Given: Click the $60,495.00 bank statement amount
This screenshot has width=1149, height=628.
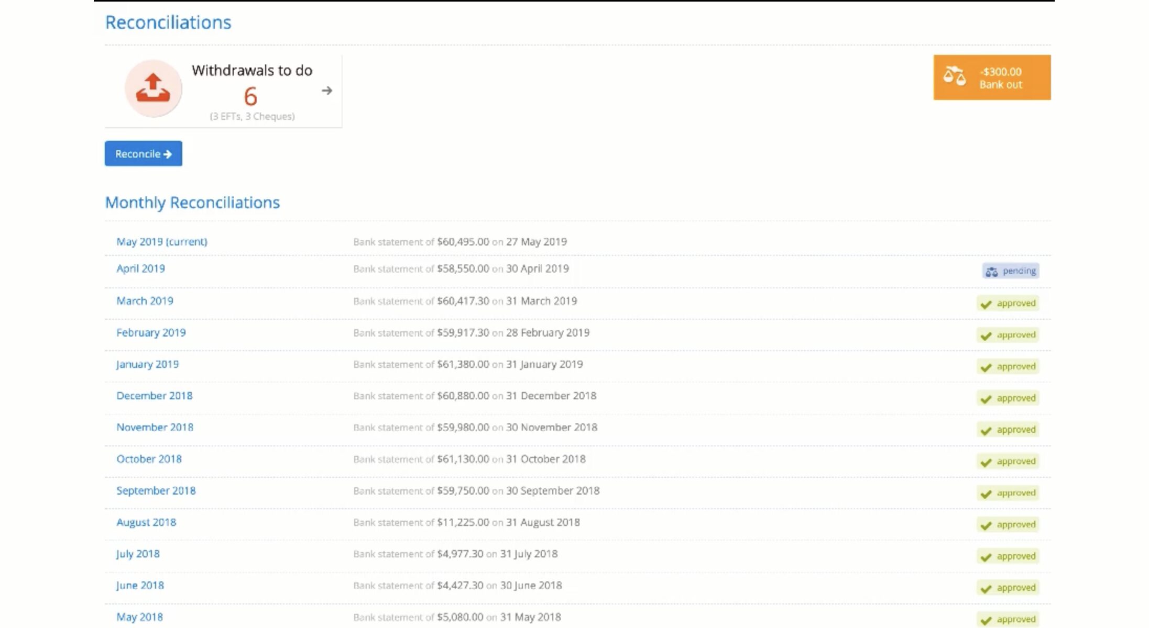Looking at the screenshot, I should [x=463, y=242].
